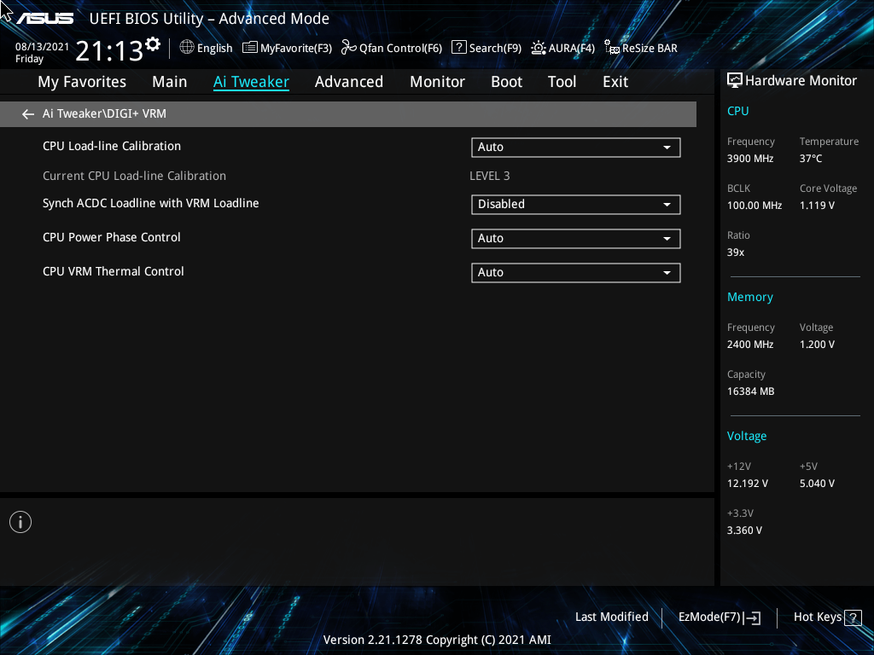Click the Hardware Monitor screen icon
The width and height of the screenshot is (874, 655).
pos(735,81)
